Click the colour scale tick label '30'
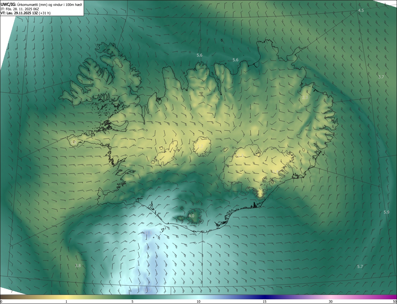This screenshot has width=397, height=304. point(331,302)
